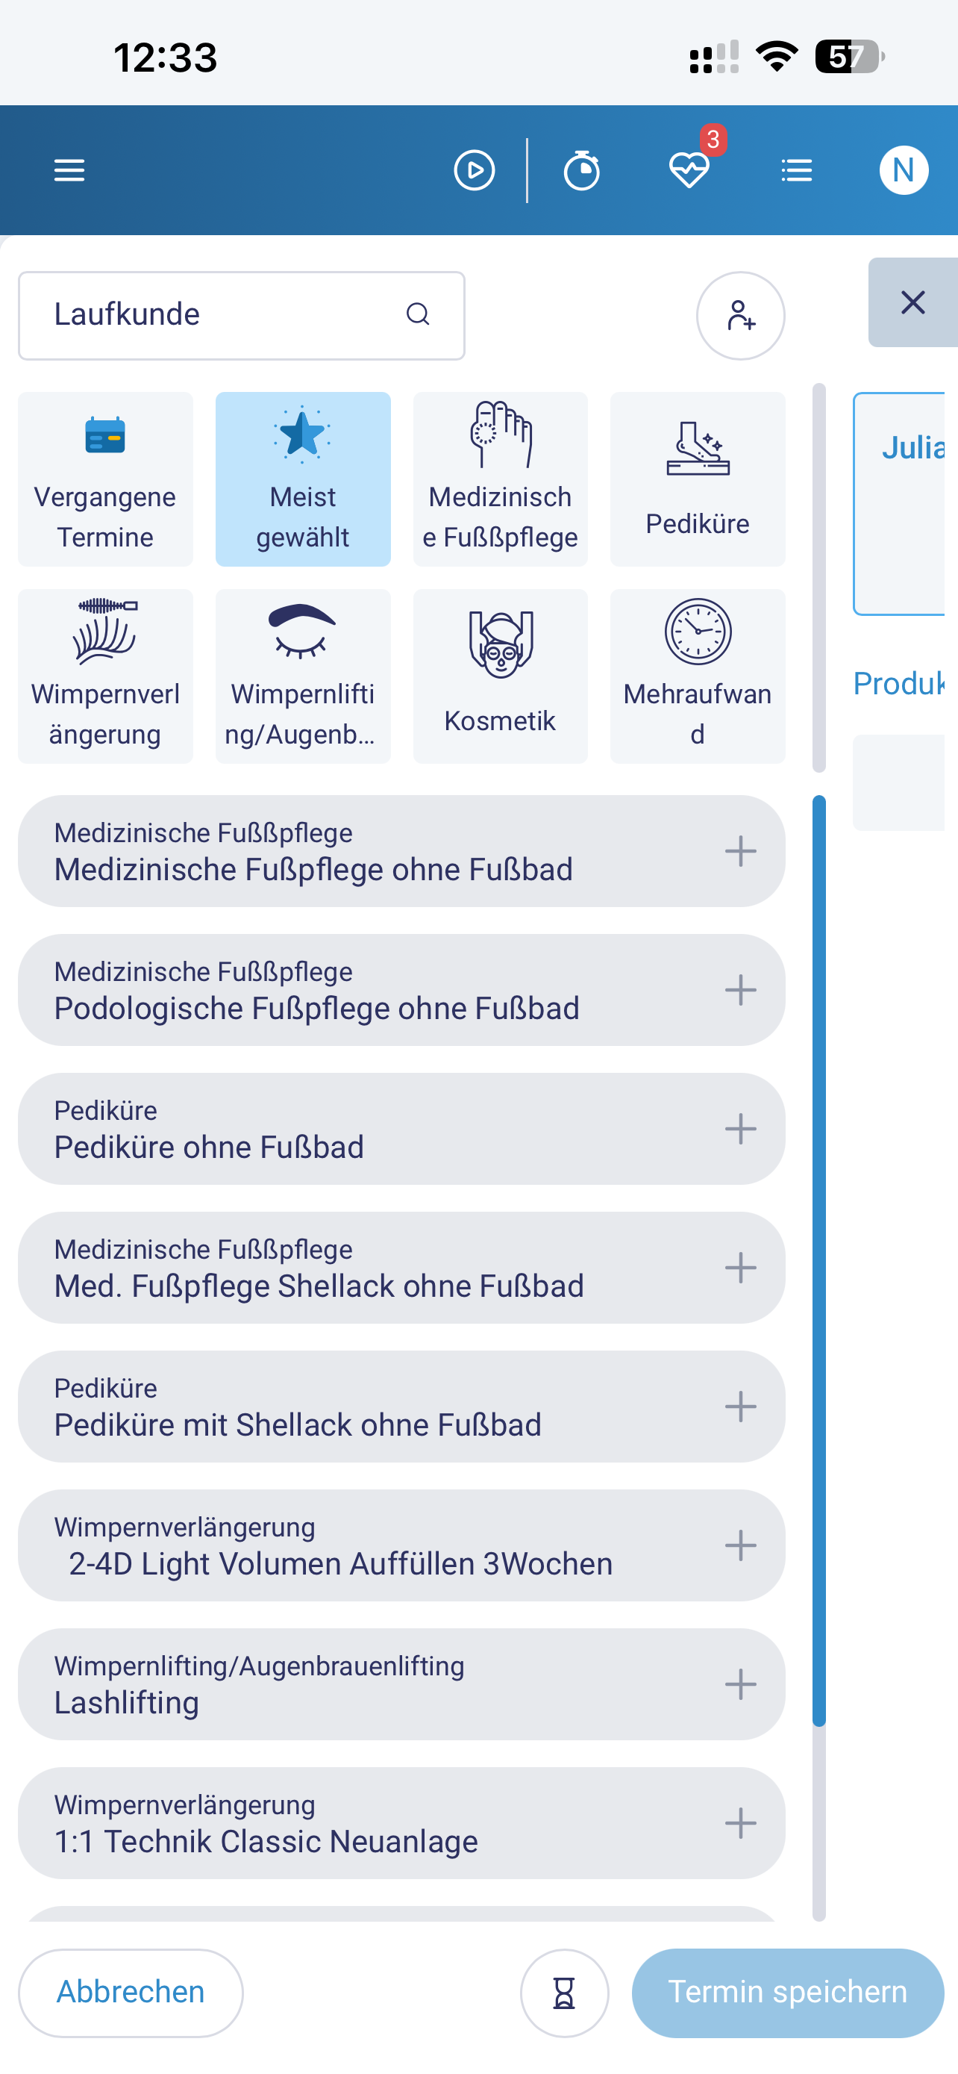Choose the Wimpernverlängerung category tile
Screen dimensions: 958x2074
coord(104,676)
